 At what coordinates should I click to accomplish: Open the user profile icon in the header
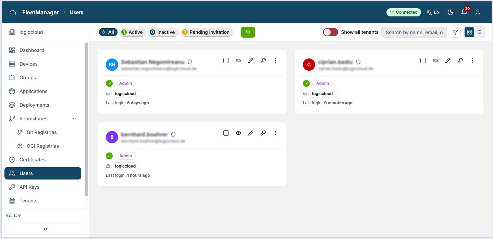478,12
